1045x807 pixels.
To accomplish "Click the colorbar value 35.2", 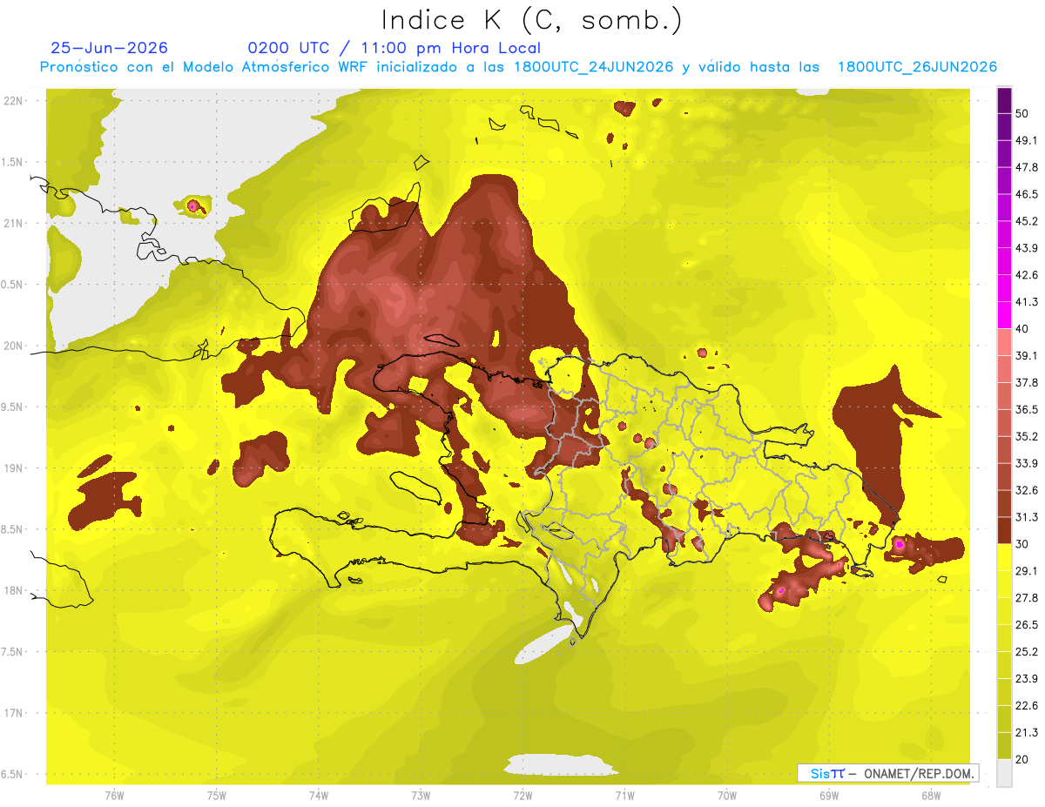I will [x=1027, y=436].
